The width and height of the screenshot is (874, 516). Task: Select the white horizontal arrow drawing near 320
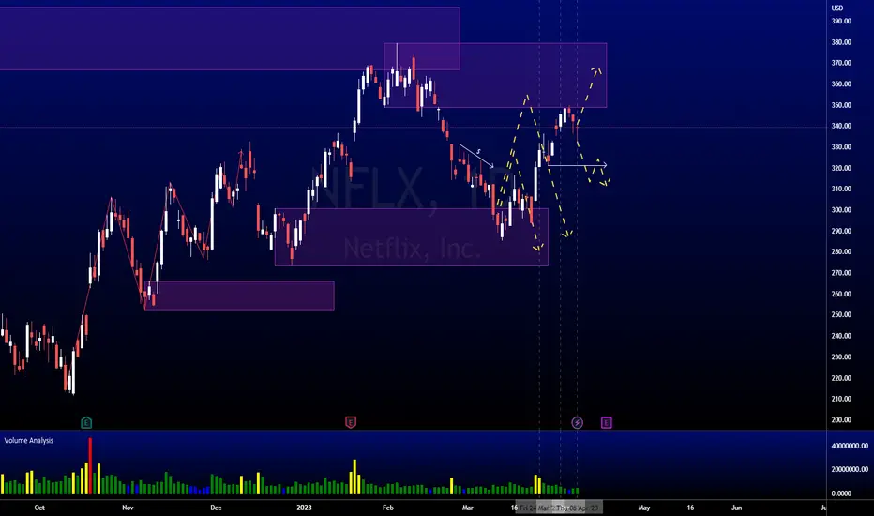(577, 165)
